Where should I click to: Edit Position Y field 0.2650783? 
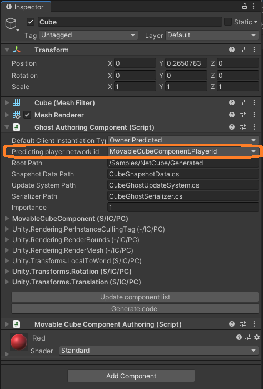coord(186,63)
